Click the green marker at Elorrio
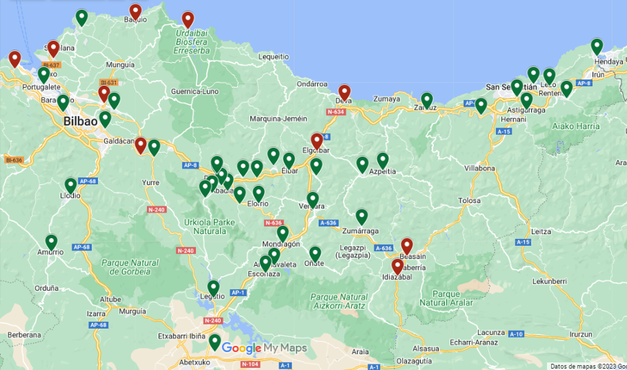The height and width of the screenshot is (370, 627). pyautogui.click(x=259, y=193)
